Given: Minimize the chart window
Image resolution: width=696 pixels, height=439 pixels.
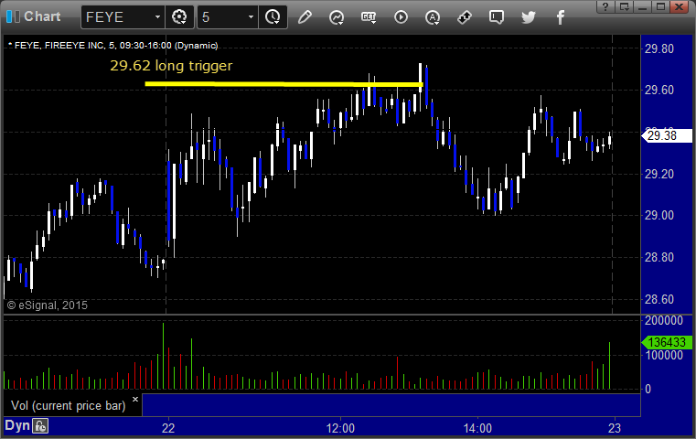Looking at the screenshot, I should (x=642, y=6).
